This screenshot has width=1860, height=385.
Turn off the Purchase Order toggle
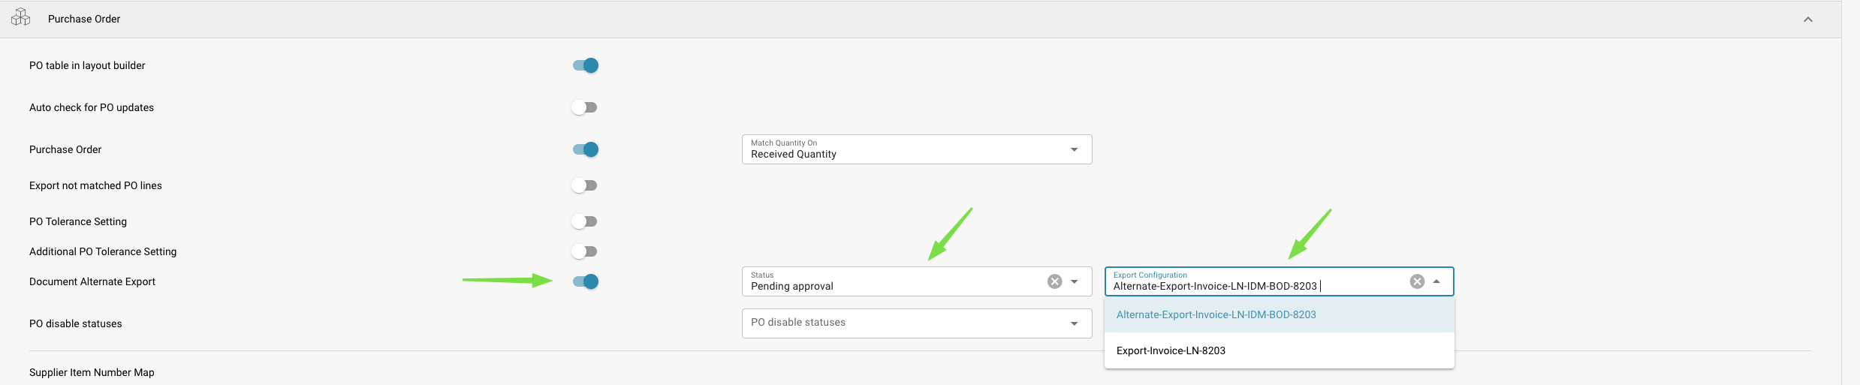(x=586, y=149)
